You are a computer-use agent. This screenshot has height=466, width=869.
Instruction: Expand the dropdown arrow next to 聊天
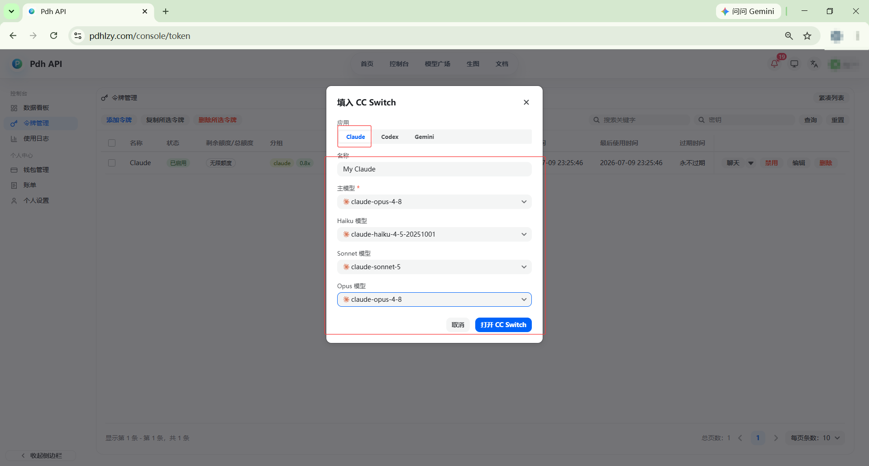coord(751,163)
